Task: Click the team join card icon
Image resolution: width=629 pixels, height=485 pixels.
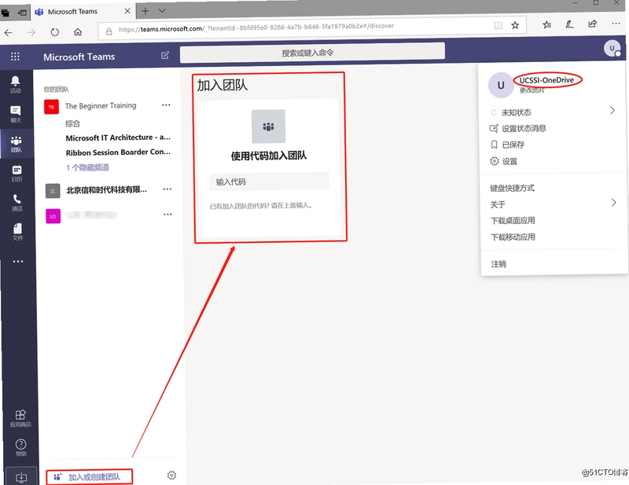Action: 268,127
